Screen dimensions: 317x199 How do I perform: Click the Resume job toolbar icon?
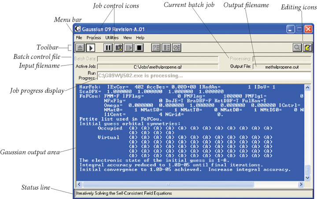tap(129, 47)
